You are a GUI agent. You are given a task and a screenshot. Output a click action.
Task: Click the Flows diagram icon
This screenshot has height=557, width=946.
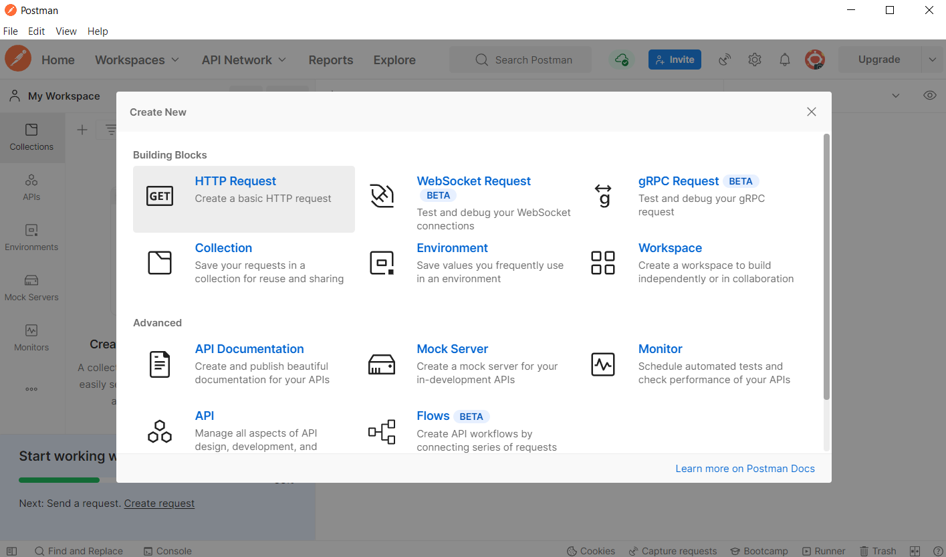point(382,431)
